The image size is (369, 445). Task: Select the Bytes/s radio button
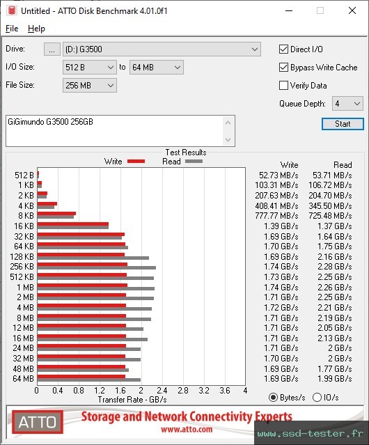point(273,398)
